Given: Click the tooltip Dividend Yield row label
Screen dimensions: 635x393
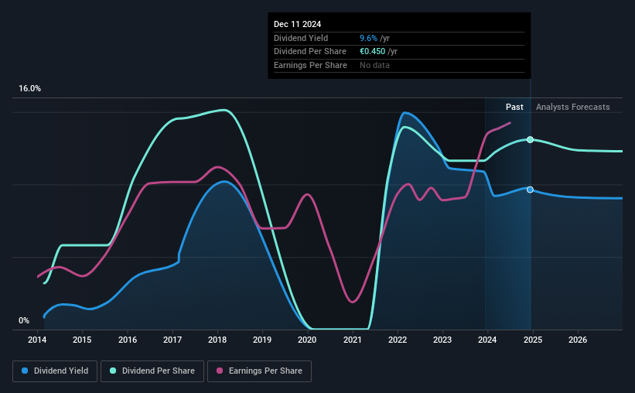Looking at the screenshot, I should [x=301, y=38].
